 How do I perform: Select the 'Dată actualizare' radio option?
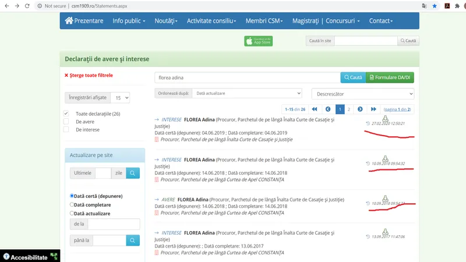point(72,214)
